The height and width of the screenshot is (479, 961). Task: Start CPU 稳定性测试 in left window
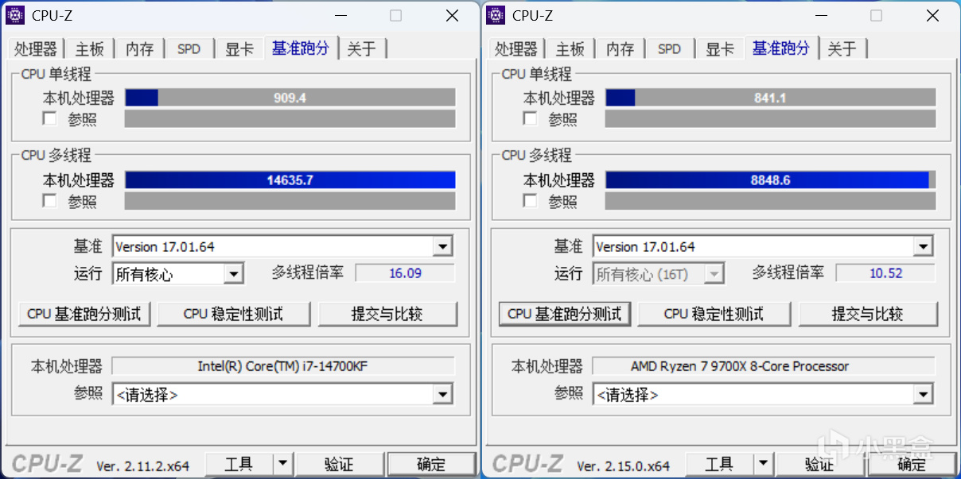coord(233,314)
